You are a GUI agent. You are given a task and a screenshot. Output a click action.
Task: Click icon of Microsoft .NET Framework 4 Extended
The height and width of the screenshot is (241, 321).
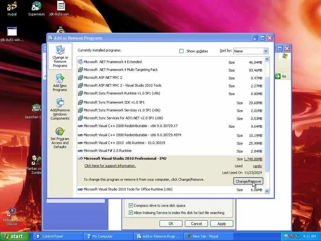click(80, 62)
